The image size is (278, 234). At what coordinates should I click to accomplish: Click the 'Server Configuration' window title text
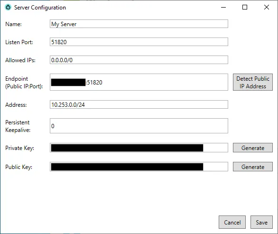(40, 8)
